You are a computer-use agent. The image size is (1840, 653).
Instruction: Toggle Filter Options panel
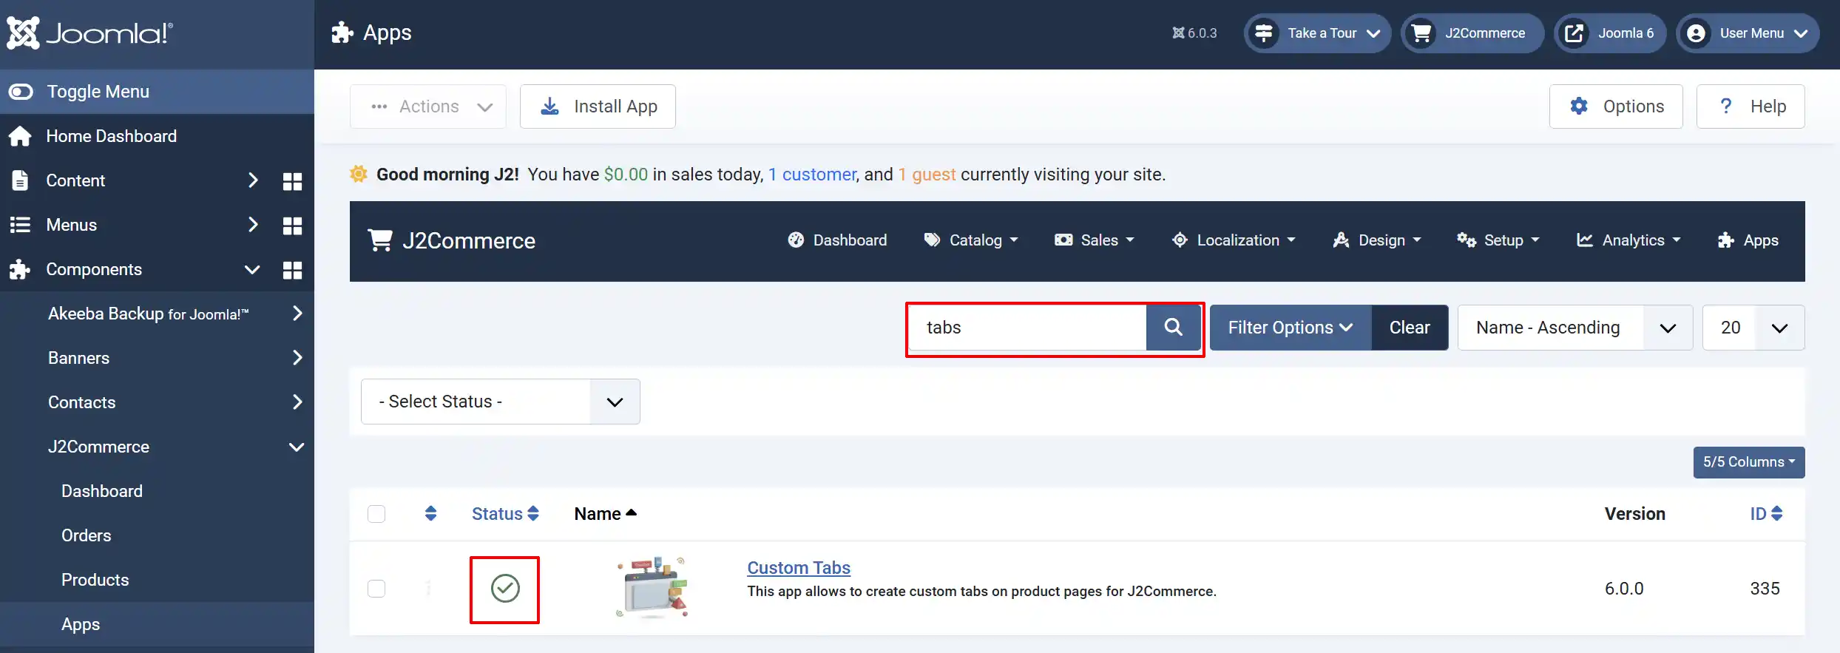[x=1291, y=328]
